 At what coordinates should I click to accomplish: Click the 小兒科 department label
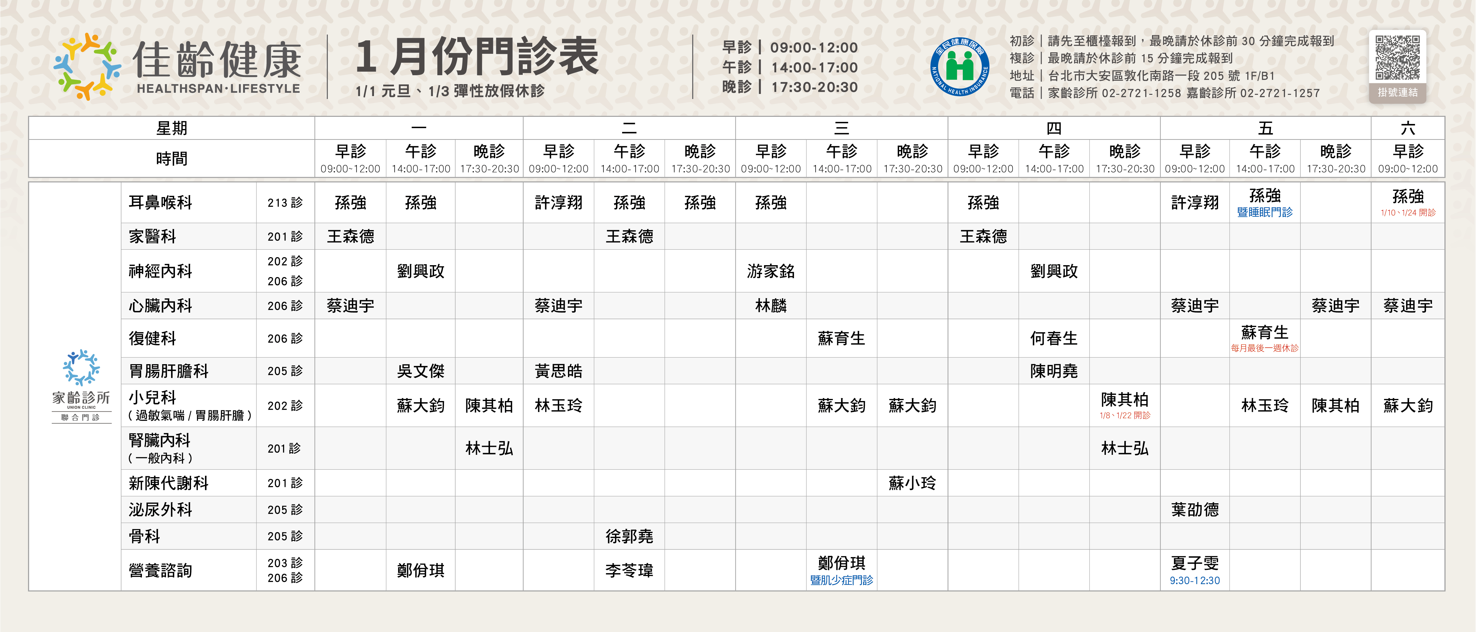(153, 397)
